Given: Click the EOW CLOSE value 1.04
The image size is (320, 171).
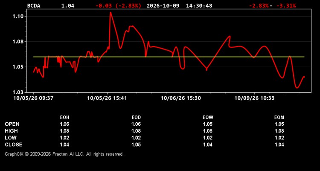Looking at the screenshot, I should 208,144.
